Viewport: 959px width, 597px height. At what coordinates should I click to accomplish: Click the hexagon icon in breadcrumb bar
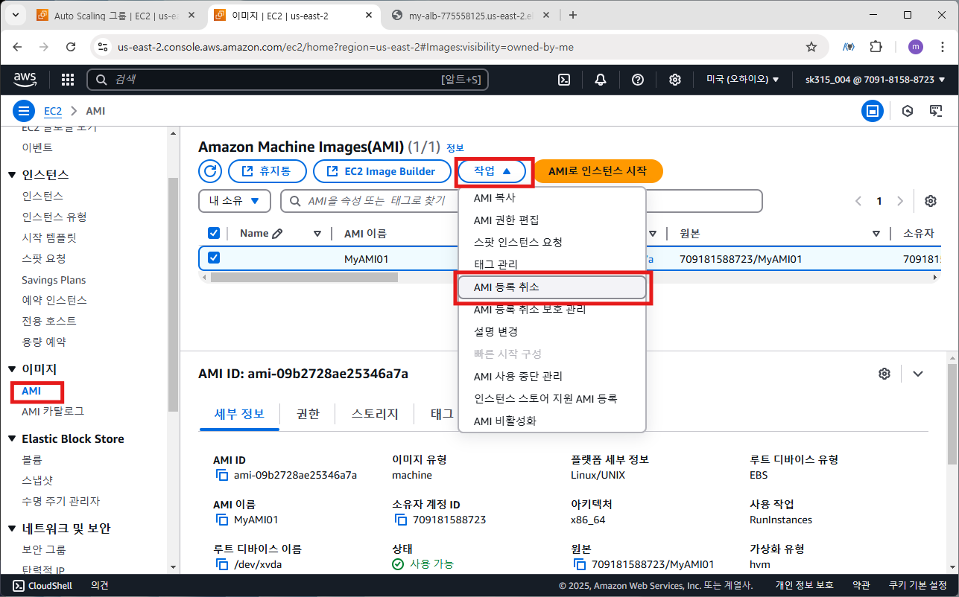click(907, 112)
